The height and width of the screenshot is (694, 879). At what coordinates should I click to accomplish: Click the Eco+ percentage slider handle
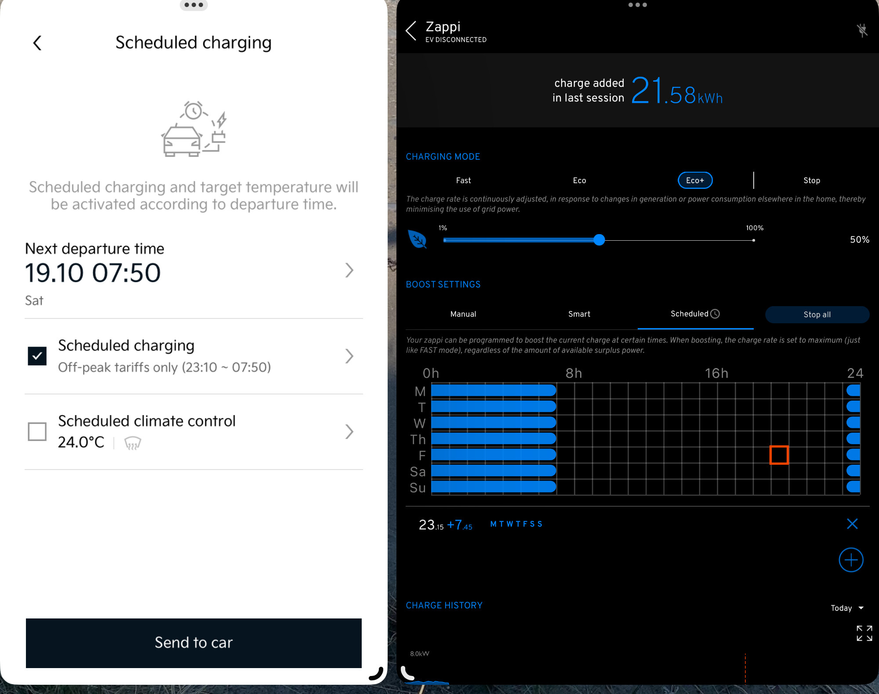(x=599, y=240)
